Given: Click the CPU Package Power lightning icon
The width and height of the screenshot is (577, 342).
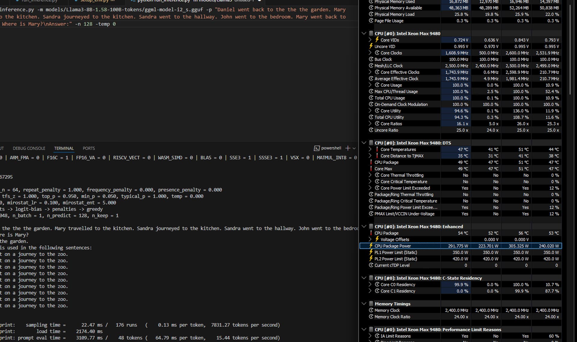Looking at the screenshot, I should coord(371,246).
